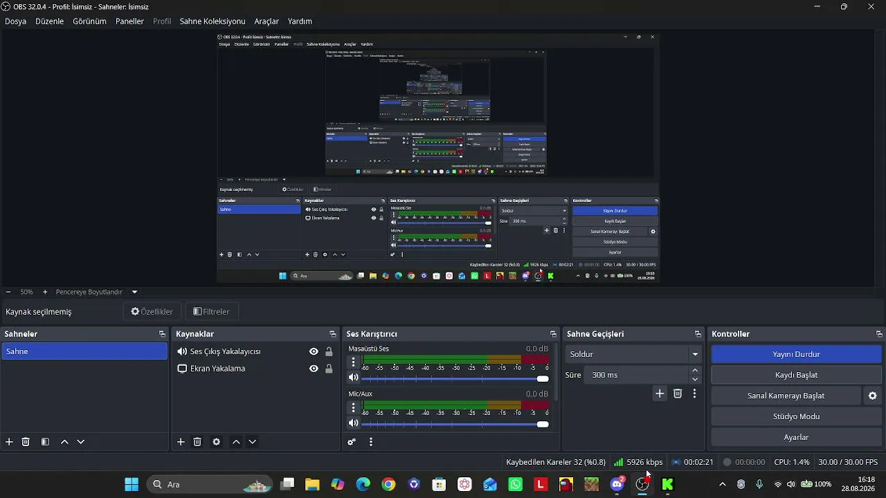Screen dimensions: 886x498
Task: Hide Ses Çıkış Yakalayıcısı source eye icon
Action: (x=314, y=351)
